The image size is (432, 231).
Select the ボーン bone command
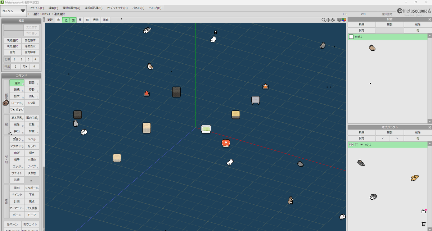17,215
